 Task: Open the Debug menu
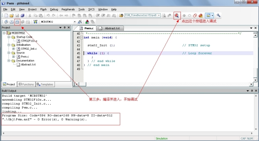pyautogui.click(x=54, y=9)
